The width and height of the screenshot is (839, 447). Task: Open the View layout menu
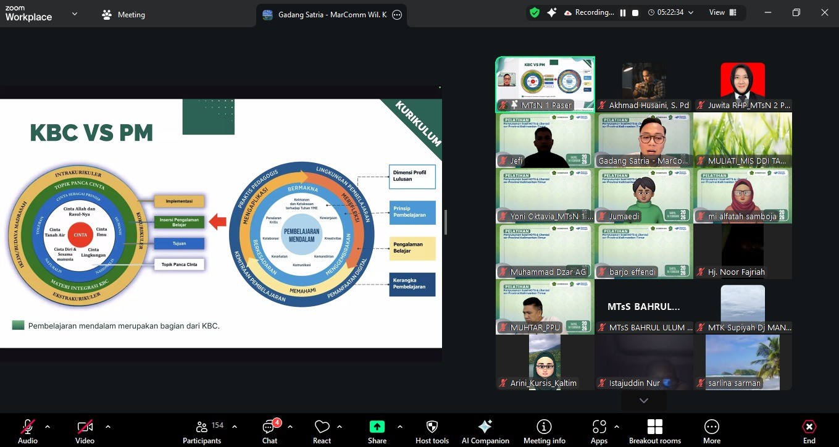click(723, 12)
